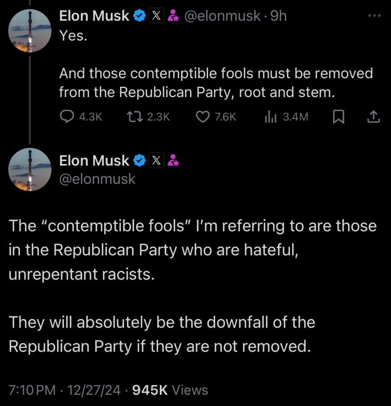Image resolution: width=391 pixels, height=406 pixels.
Task: Click the blue verified badge in the reply header
Action: tap(139, 16)
